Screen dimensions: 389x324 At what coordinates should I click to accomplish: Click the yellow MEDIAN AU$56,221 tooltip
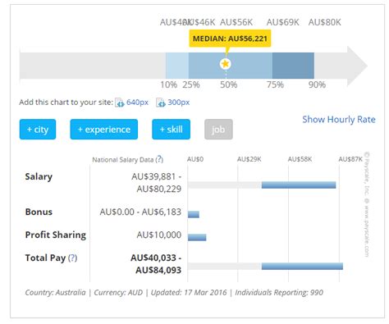230,39
